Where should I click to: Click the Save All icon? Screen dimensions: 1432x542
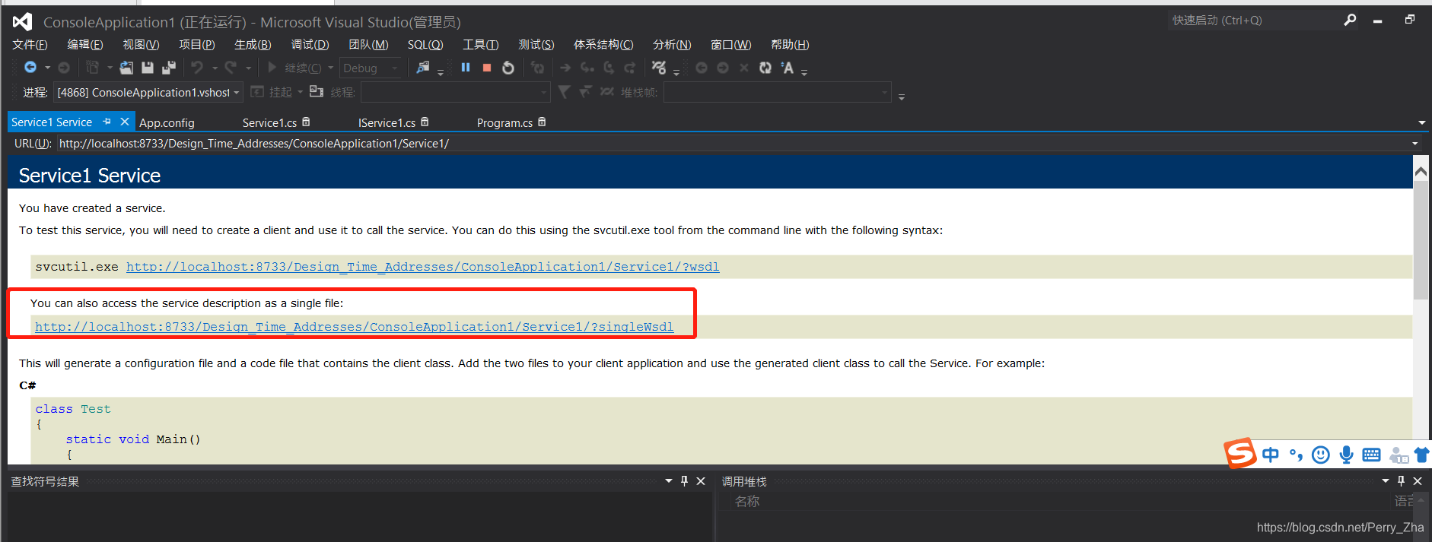[169, 68]
